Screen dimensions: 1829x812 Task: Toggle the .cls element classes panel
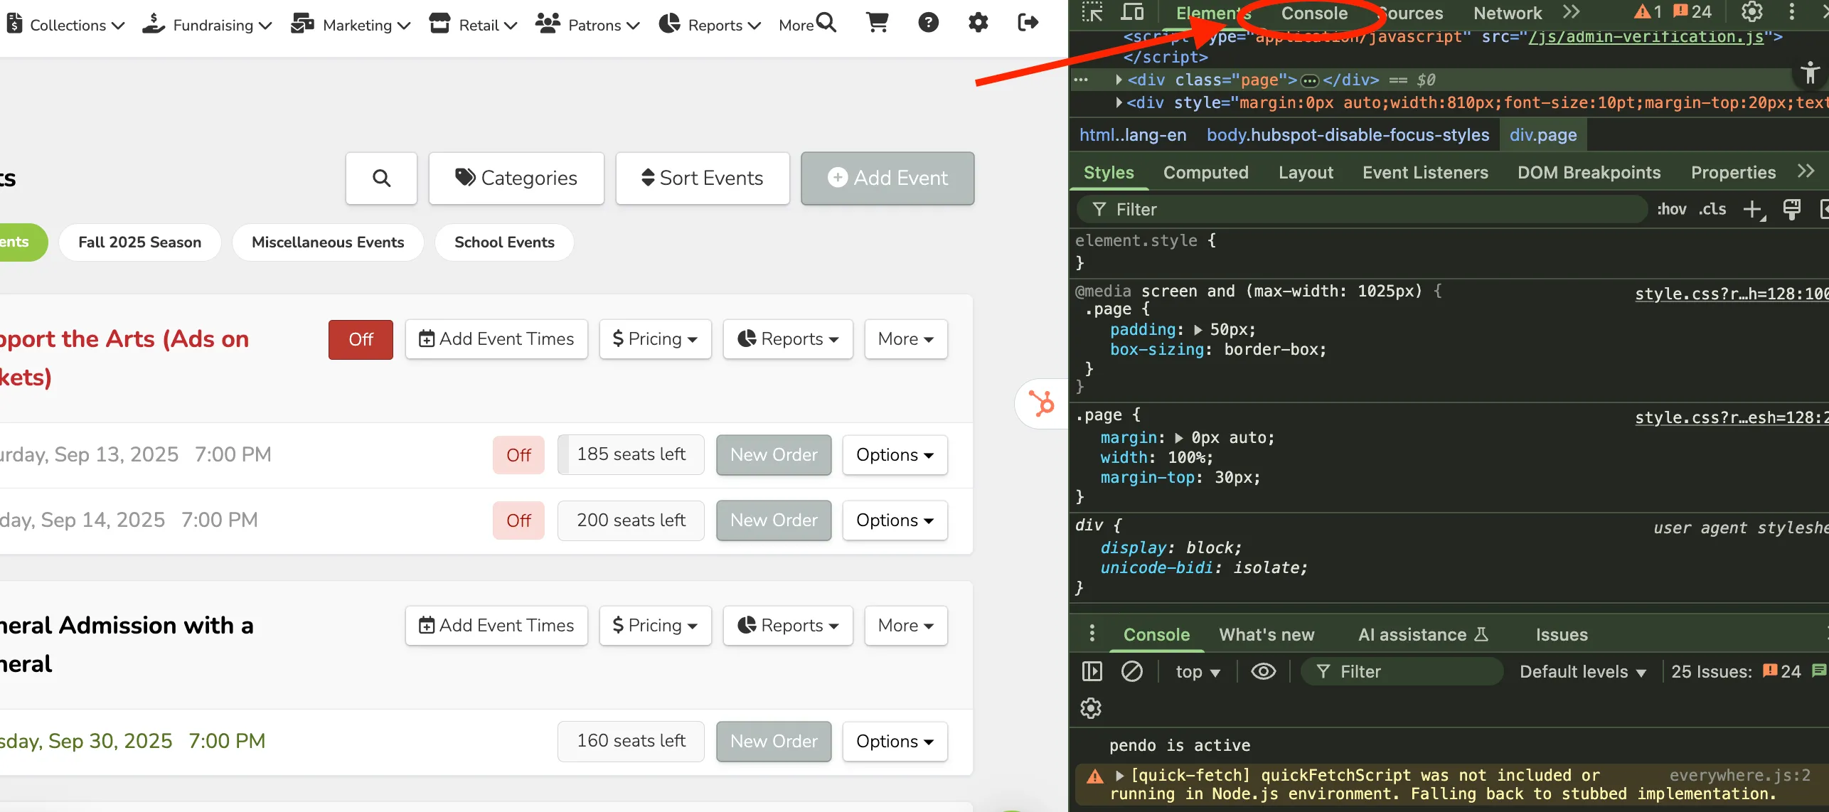click(x=1712, y=209)
